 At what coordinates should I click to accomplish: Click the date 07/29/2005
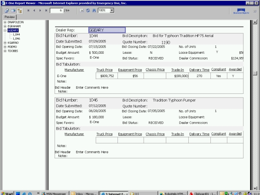pos(97,41)
